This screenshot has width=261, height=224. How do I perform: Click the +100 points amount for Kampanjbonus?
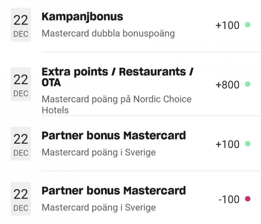click(227, 25)
